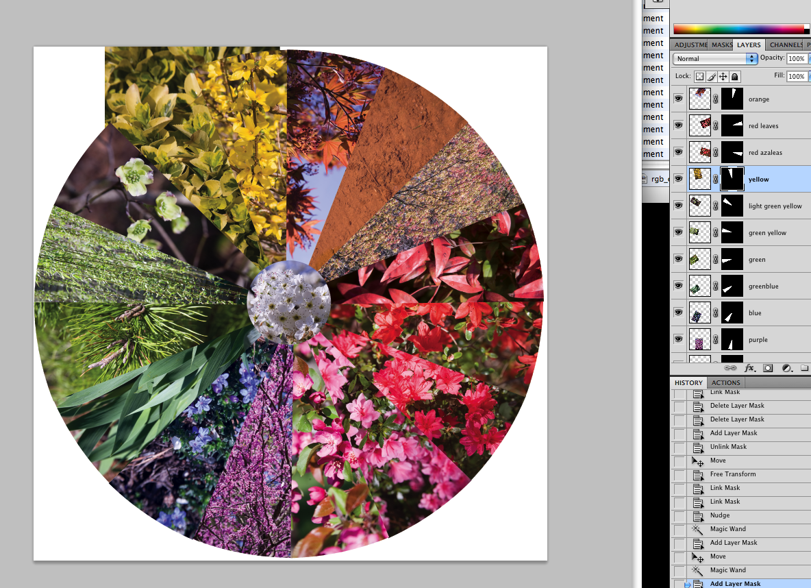Click the Add layer mask icon
Viewport: 811px width, 588px height.
(767, 368)
